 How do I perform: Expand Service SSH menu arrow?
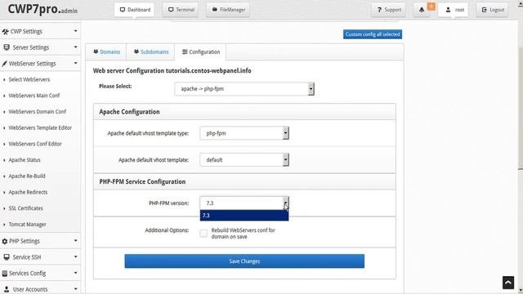coord(76,256)
